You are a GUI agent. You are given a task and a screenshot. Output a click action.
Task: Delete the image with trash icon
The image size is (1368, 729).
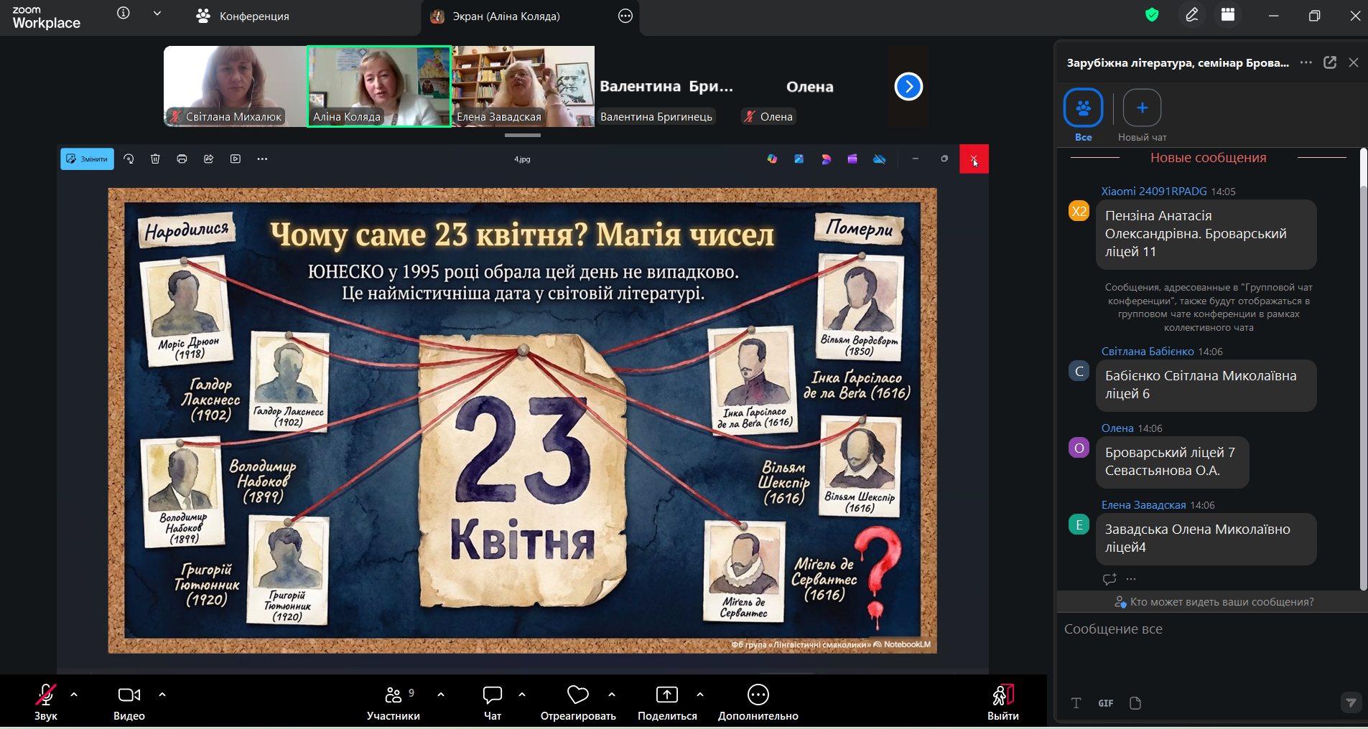coord(155,159)
